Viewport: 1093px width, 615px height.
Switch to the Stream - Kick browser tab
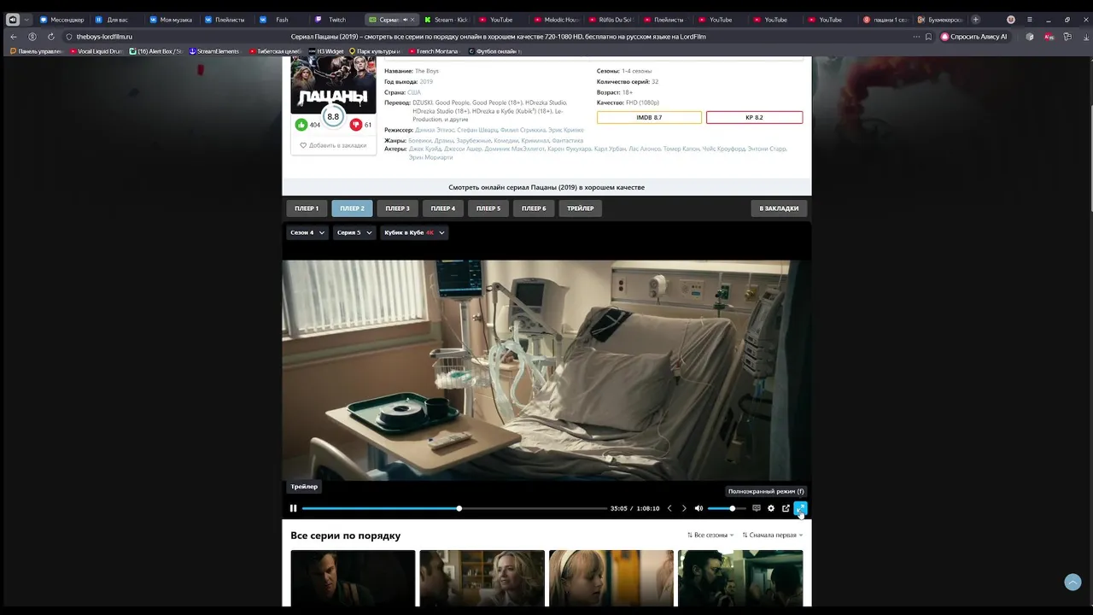447,20
